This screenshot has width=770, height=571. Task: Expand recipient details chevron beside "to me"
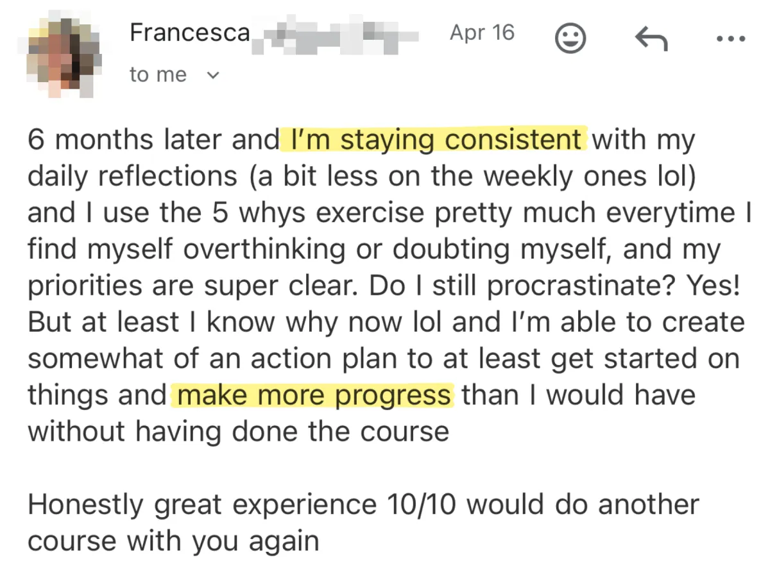213,75
